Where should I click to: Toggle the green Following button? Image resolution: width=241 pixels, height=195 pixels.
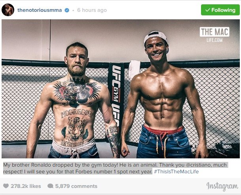click(220, 10)
